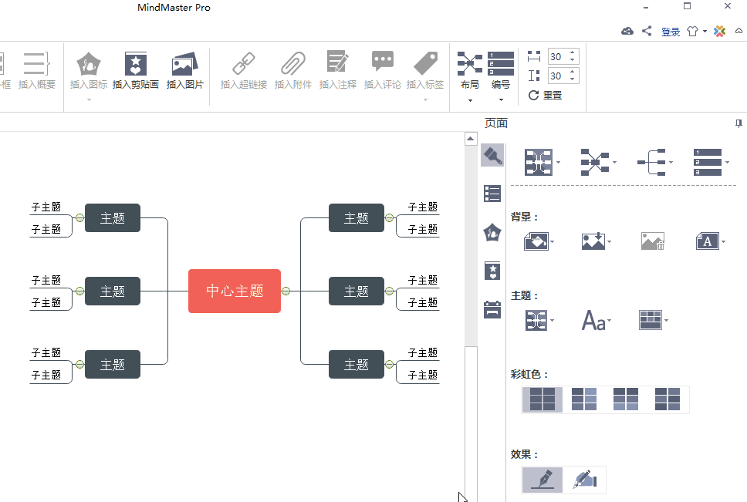Collapse the middle-right topic's subtopics
Screen dimensions: 747x502
(389, 291)
